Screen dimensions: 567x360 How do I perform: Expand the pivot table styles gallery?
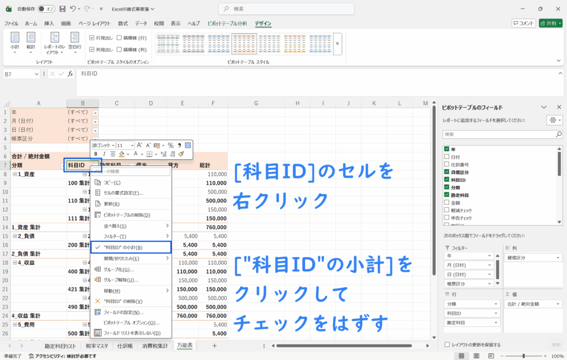[337, 43]
